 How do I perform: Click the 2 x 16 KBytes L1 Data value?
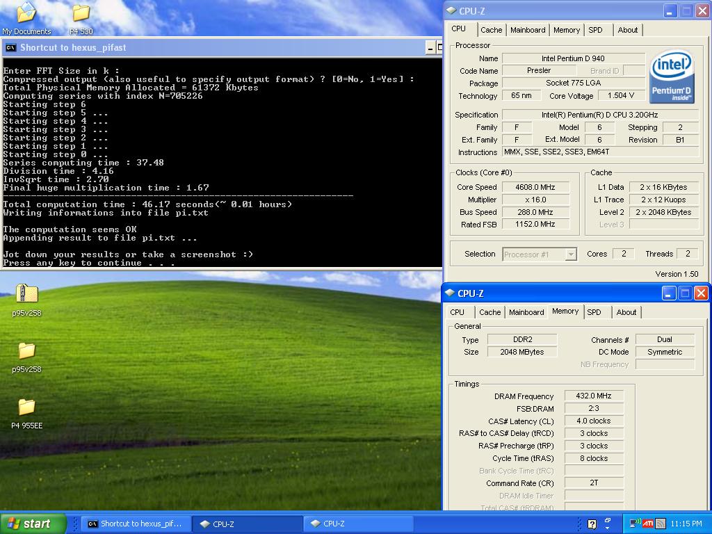663,187
